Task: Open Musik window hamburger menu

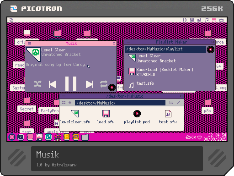Action: 29,44
